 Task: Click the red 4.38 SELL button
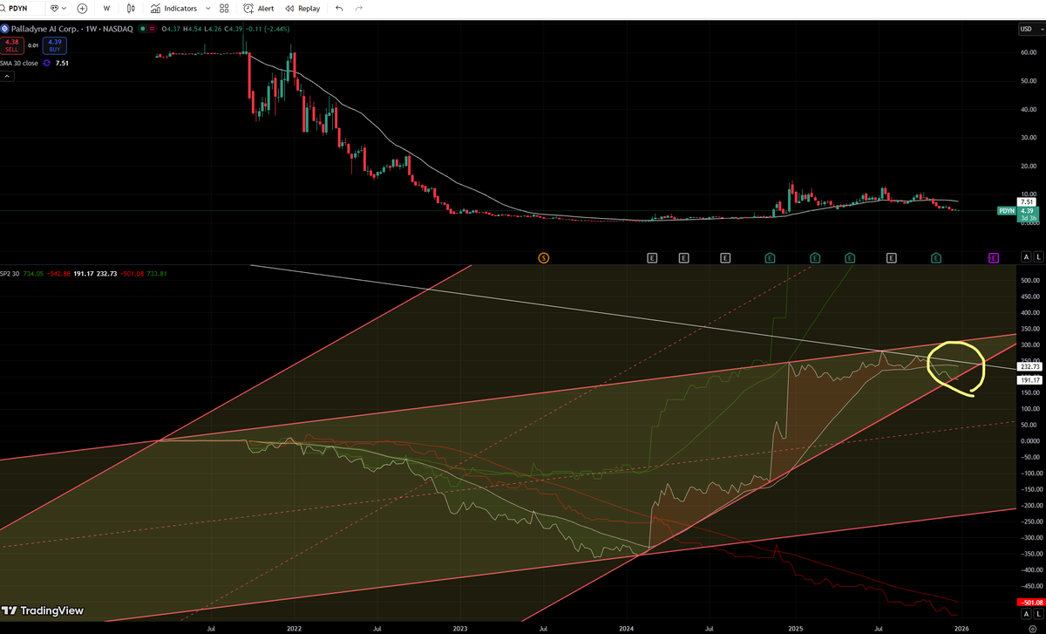11,44
